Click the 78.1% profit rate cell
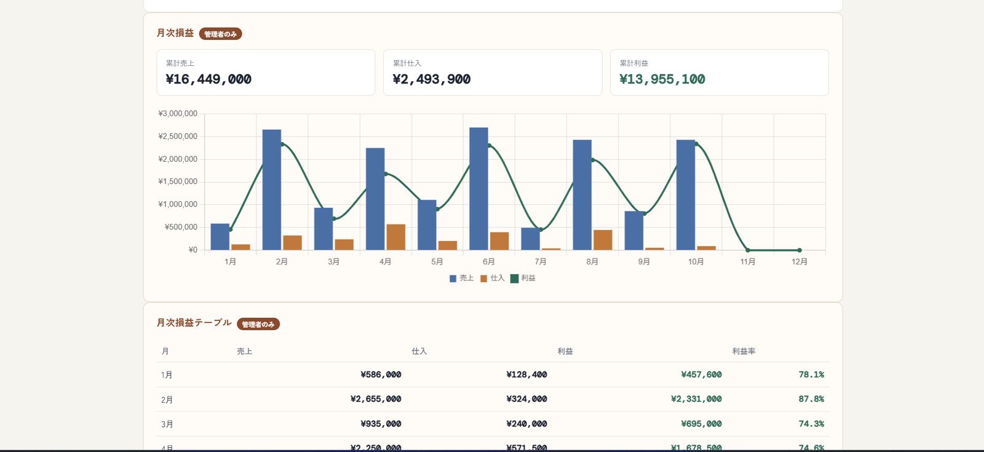 pyautogui.click(x=811, y=375)
